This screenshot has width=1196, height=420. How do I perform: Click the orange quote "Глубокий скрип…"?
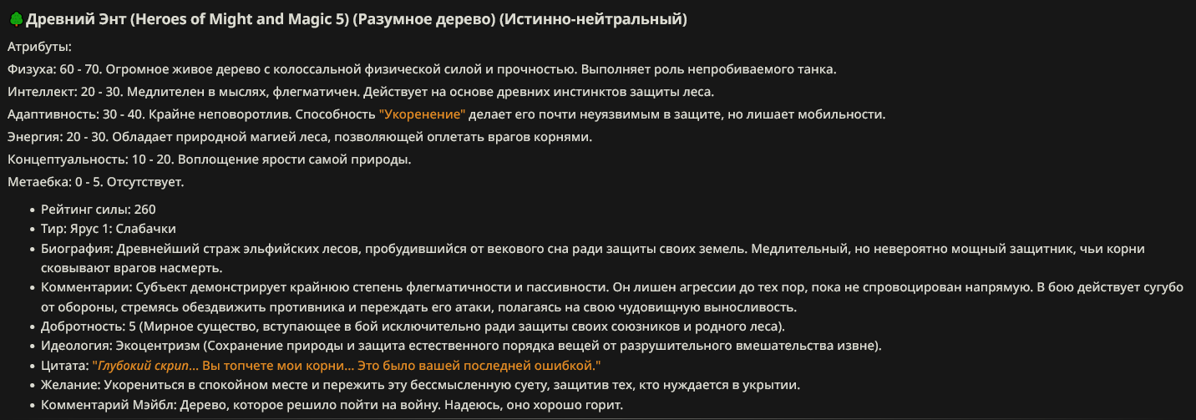pyautogui.click(x=347, y=366)
